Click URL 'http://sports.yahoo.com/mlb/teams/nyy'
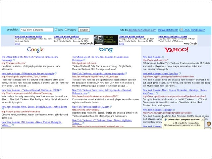The width and height of the screenshot is (212, 159). 21,112
